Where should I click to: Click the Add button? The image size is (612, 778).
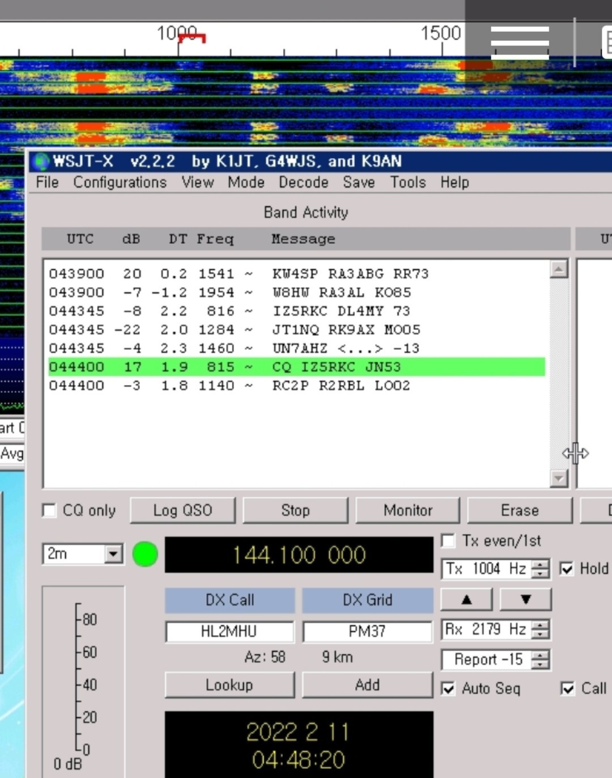367,685
